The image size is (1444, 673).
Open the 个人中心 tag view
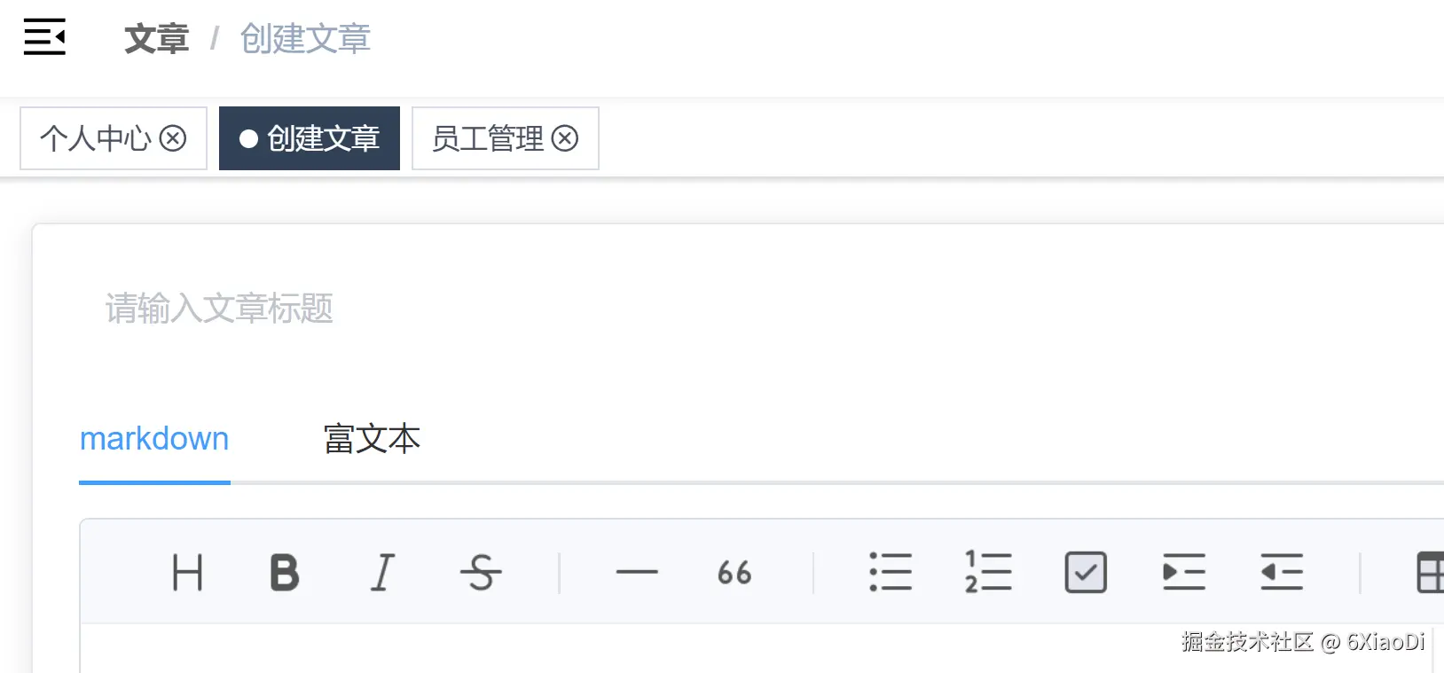coord(95,138)
